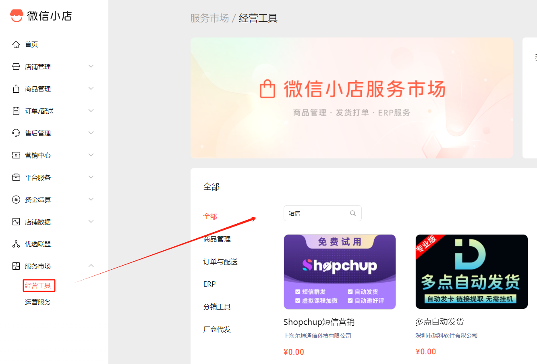This screenshot has height=364, width=537.
Task: Expand the 售后管理 menu chevron
Action: point(91,133)
